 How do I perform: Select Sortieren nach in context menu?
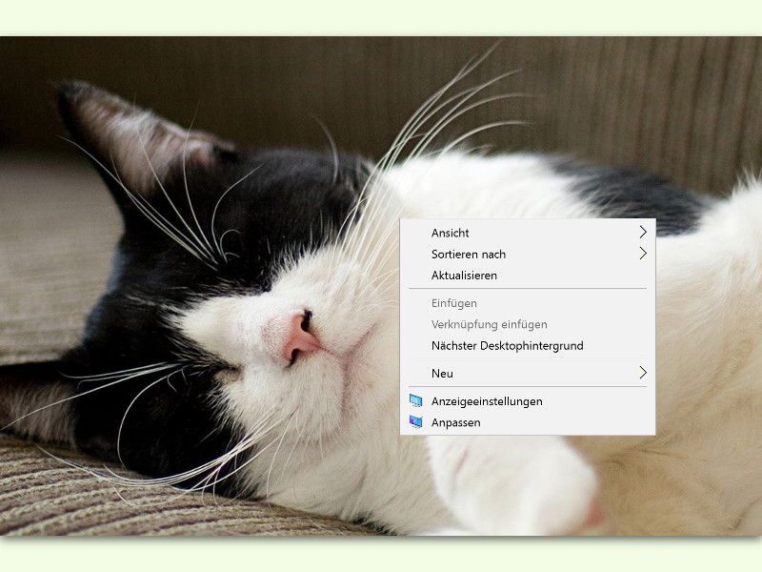click(528, 255)
